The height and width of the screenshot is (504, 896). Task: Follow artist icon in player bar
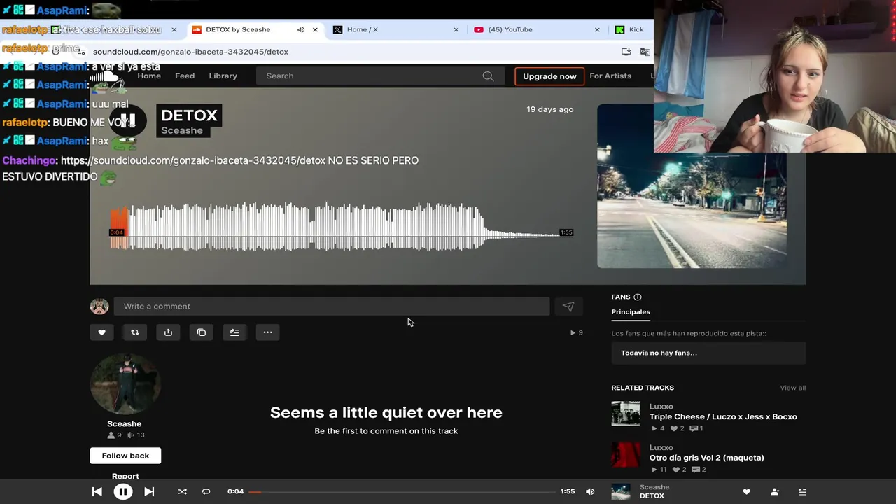tap(774, 492)
